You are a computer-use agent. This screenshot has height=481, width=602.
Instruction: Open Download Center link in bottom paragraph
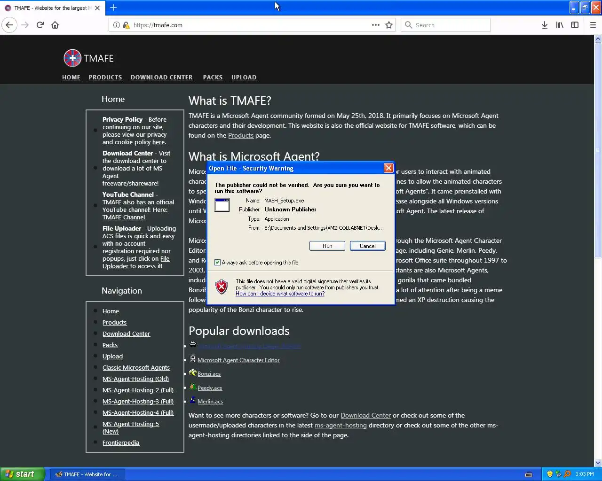tap(366, 415)
